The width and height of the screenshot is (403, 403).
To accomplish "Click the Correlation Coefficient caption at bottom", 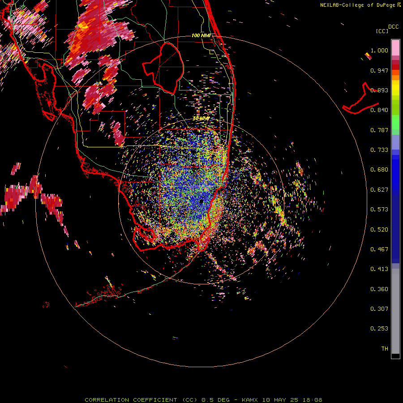I will [203, 400].
